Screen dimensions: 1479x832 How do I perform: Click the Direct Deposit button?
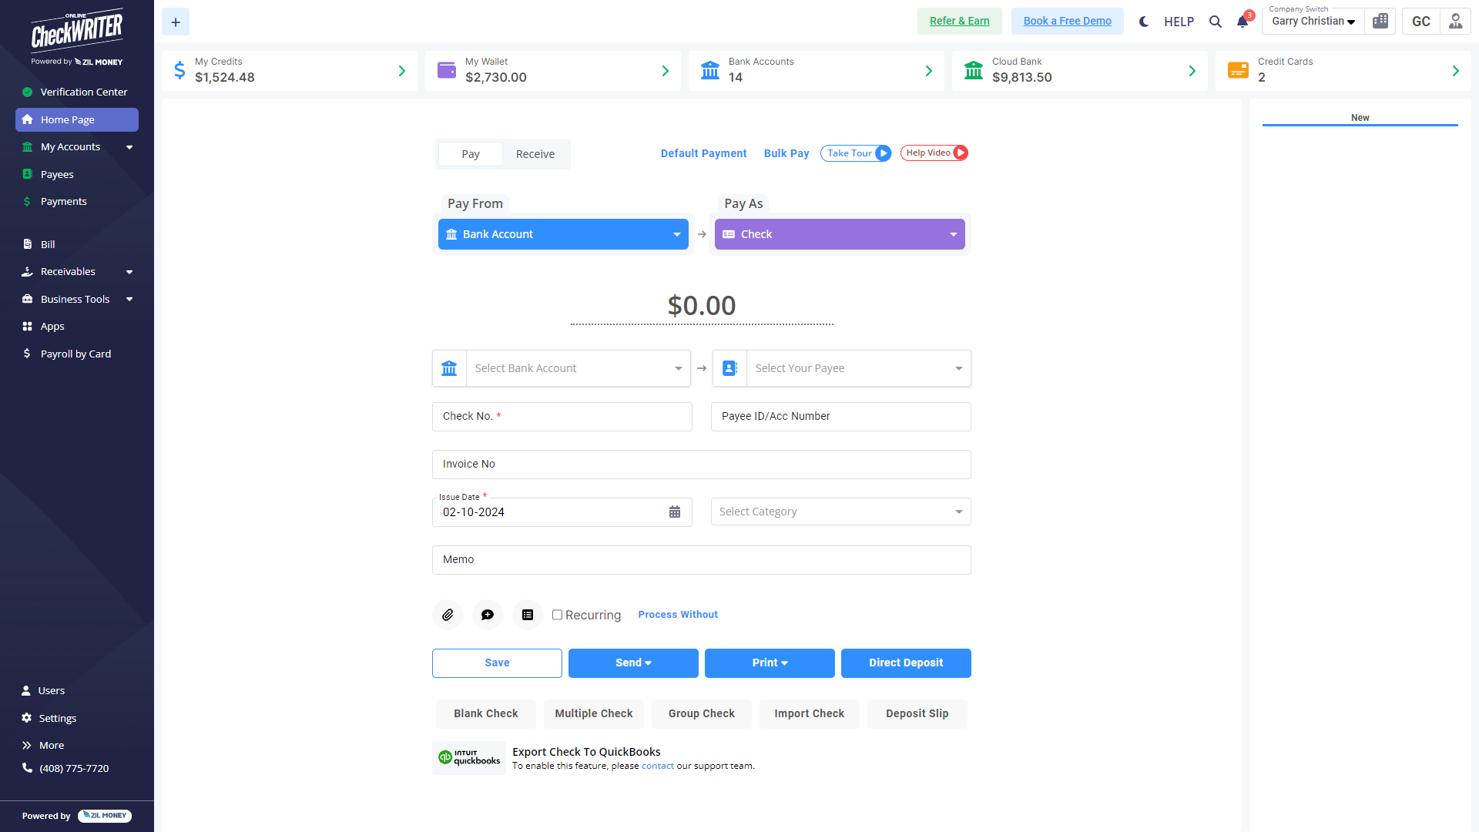point(906,663)
